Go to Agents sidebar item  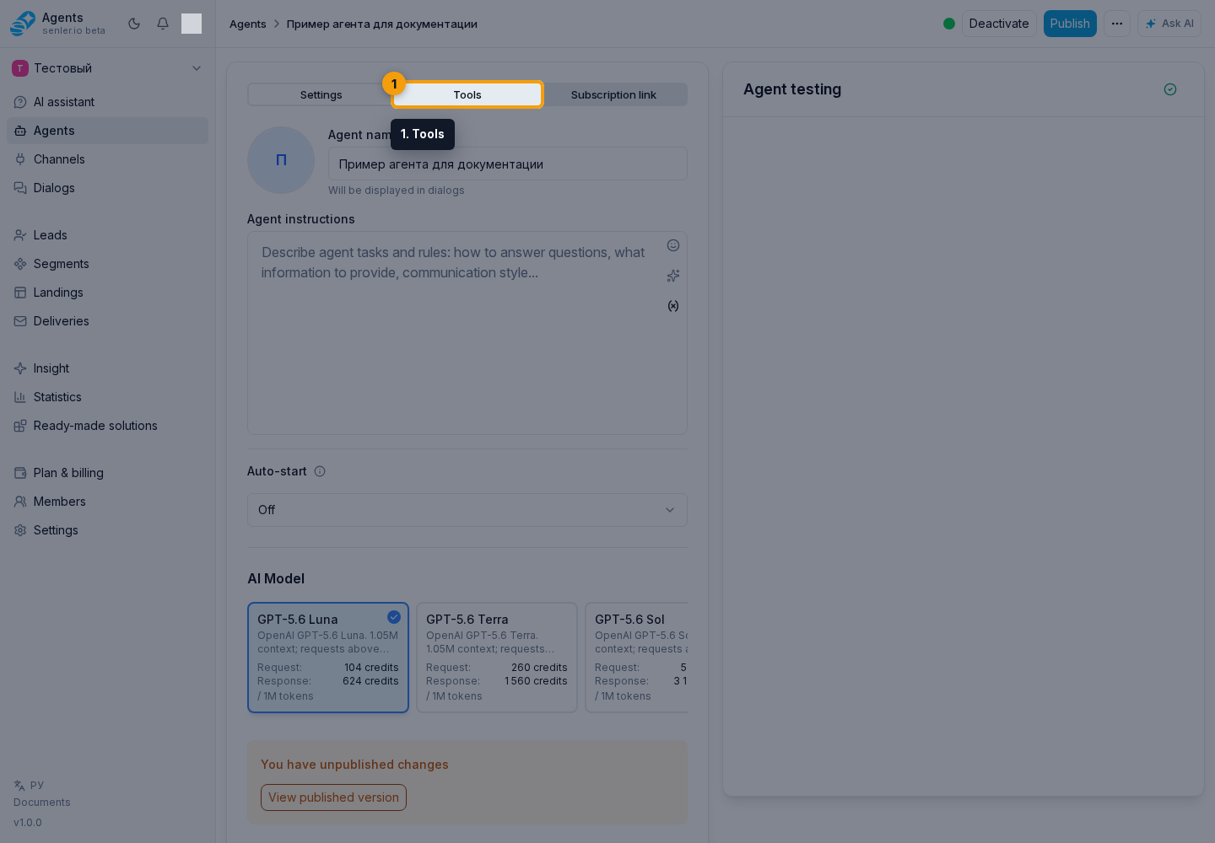coord(107,131)
